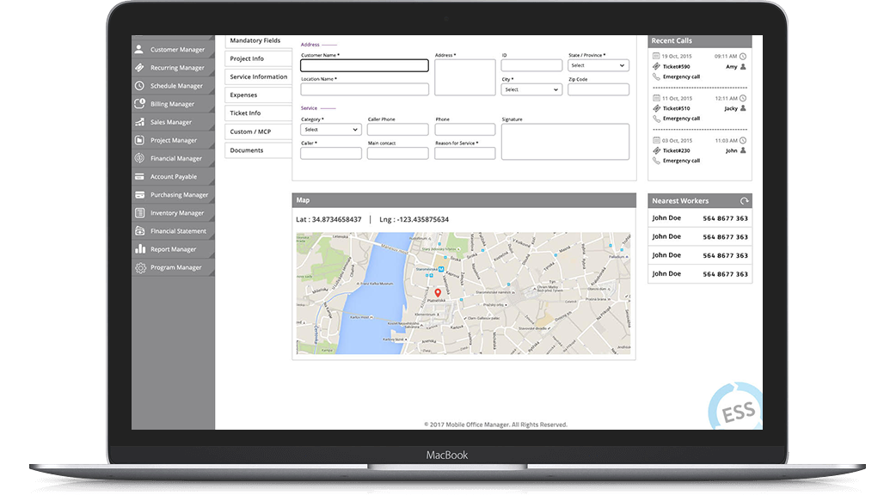896x495 pixels.
Task: Open the Service Information tab
Action: pyautogui.click(x=258, y=77)
